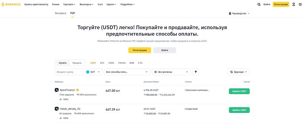Click the ApexFinance maker avatar
Viewport: 303px width, 123px height.
coord(57,90)
